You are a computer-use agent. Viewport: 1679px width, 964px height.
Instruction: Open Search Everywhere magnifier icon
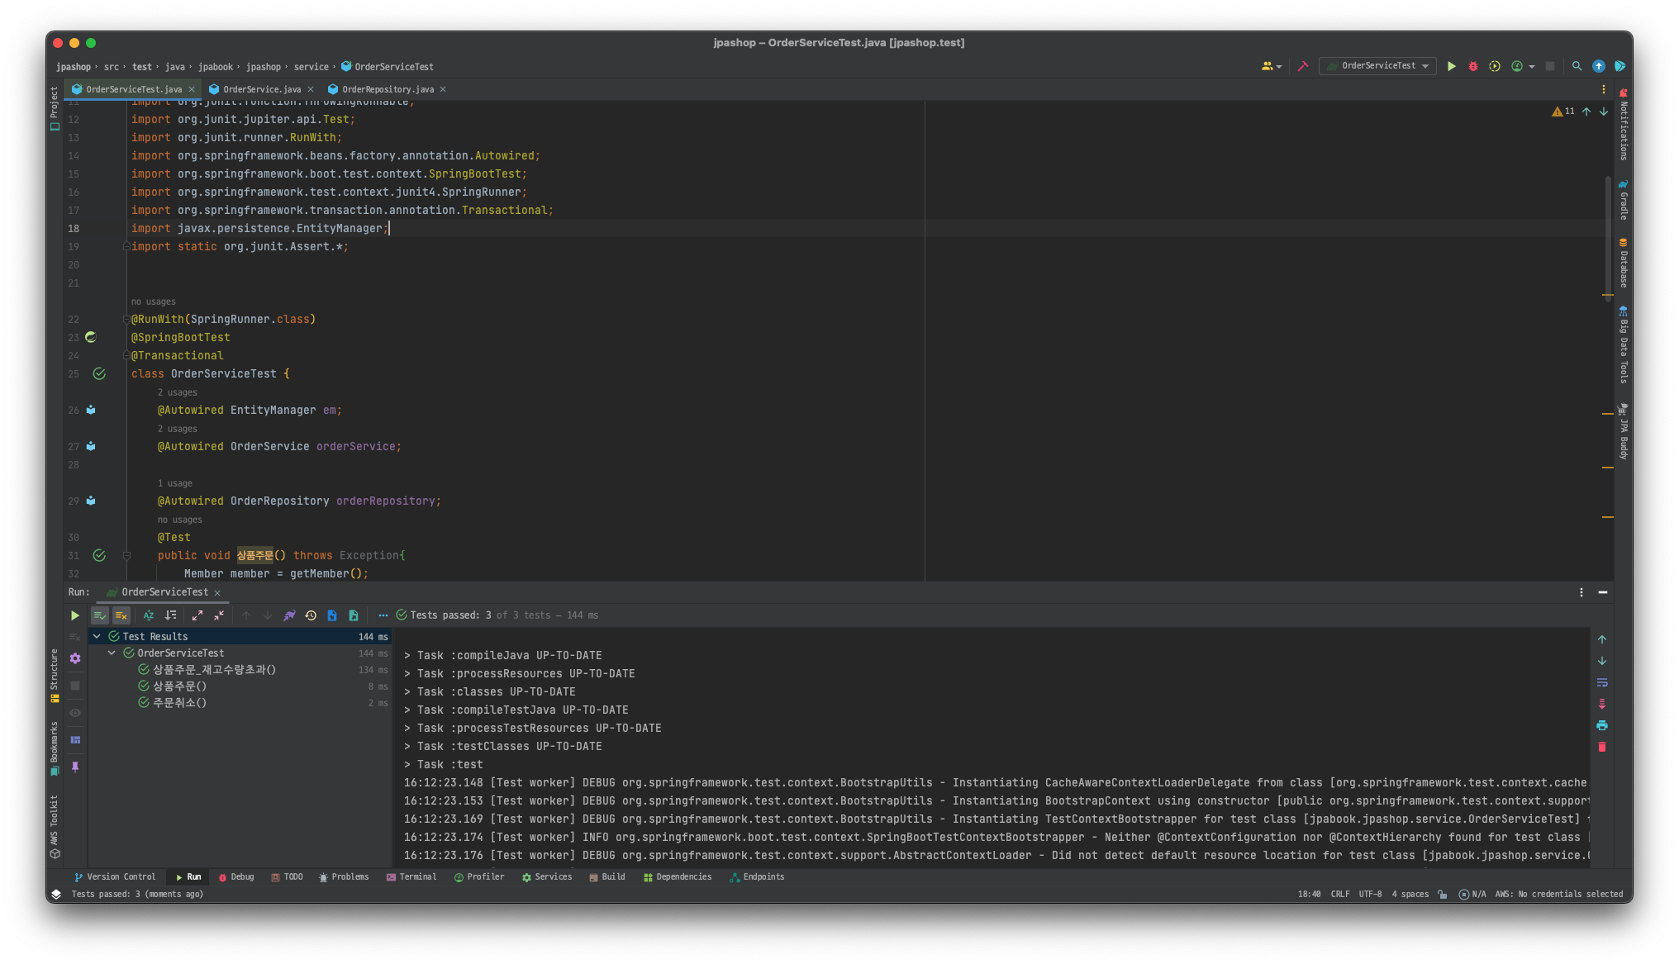pyautogui.click(x=1577, y=66)
